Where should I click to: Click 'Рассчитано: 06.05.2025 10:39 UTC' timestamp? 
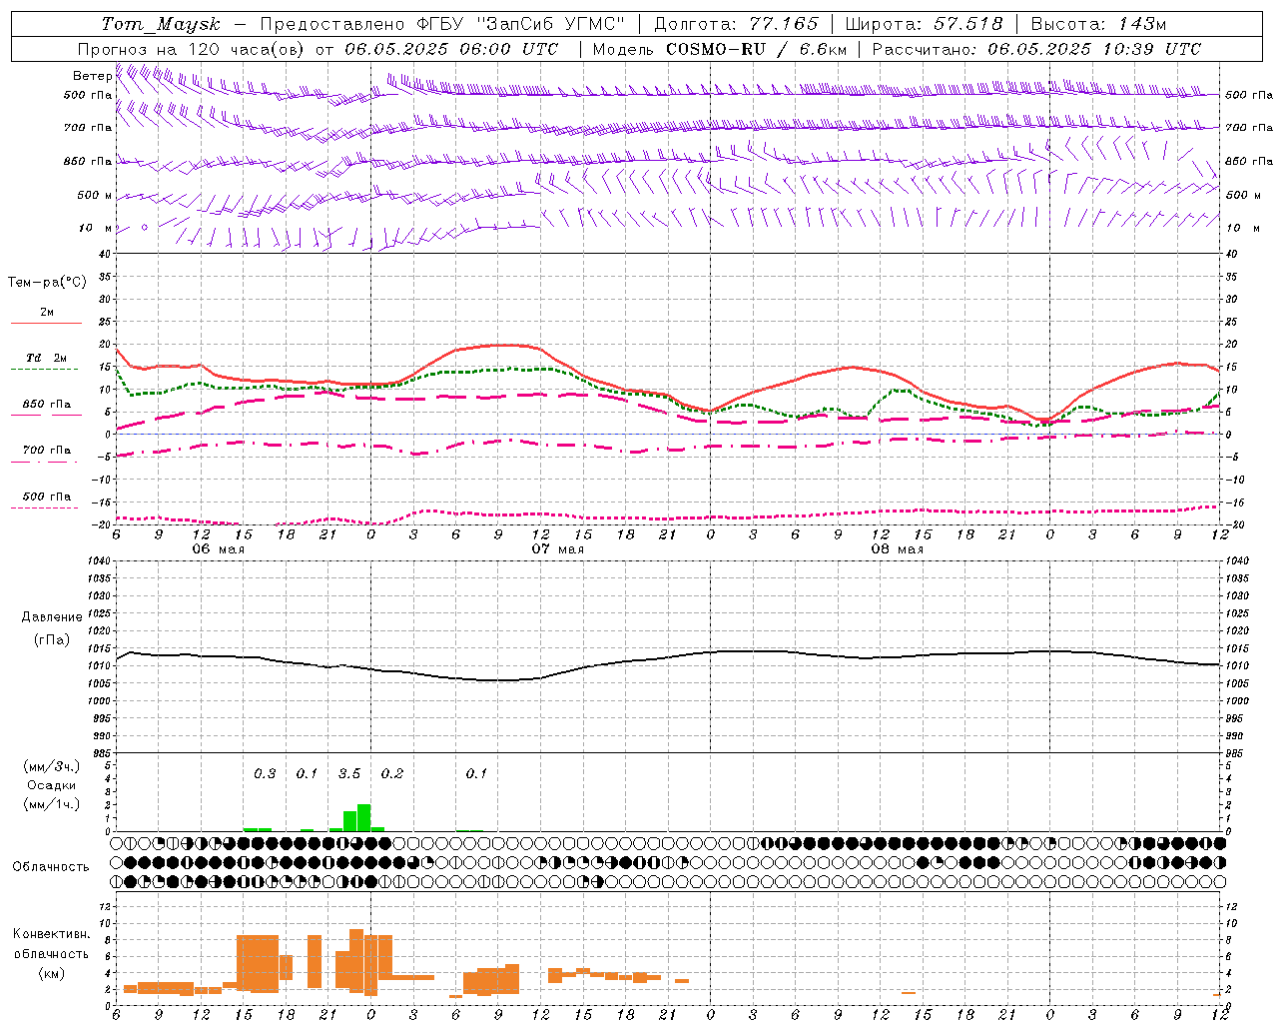1036,49
